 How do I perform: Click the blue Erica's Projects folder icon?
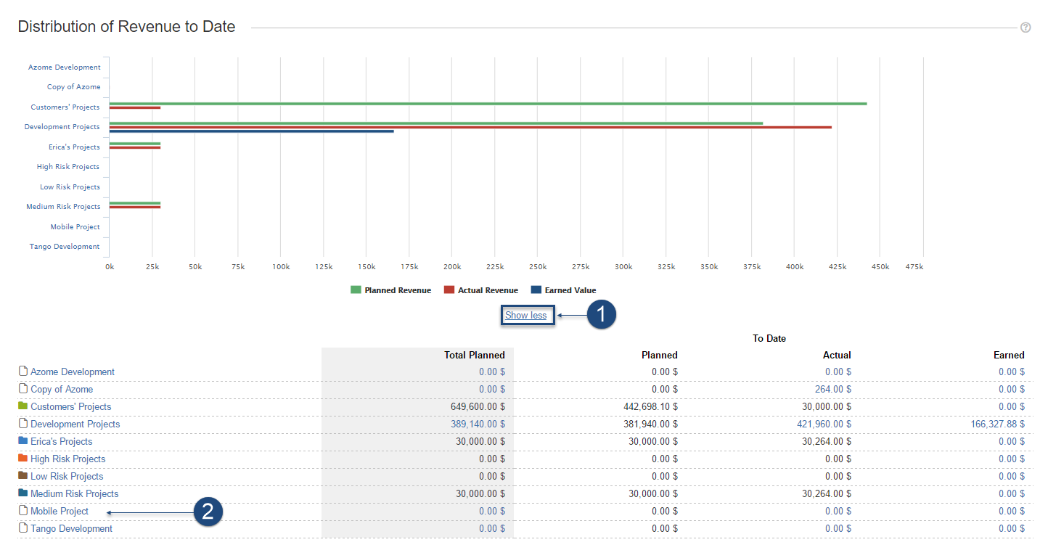tap(22, 441)
